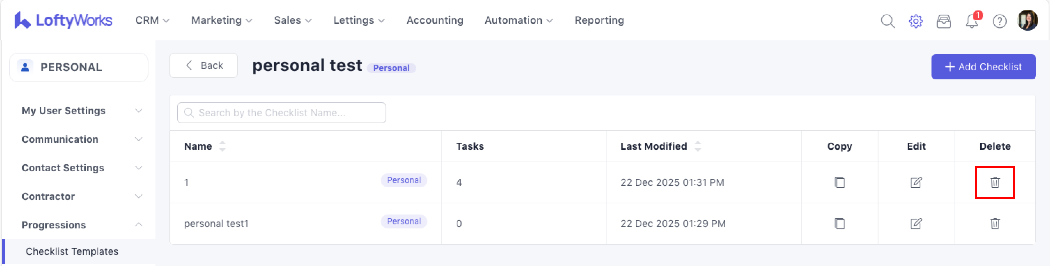Select Checklist Templates in sidebar
Viewport: 1050px width, 266px height.
(72, 251)
